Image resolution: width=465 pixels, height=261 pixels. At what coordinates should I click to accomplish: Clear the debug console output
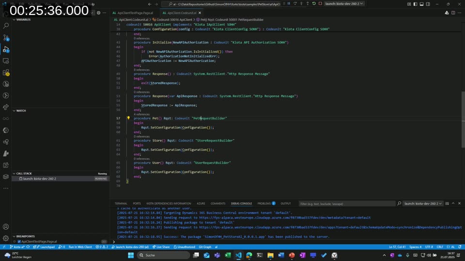click(x=447, y=203)
